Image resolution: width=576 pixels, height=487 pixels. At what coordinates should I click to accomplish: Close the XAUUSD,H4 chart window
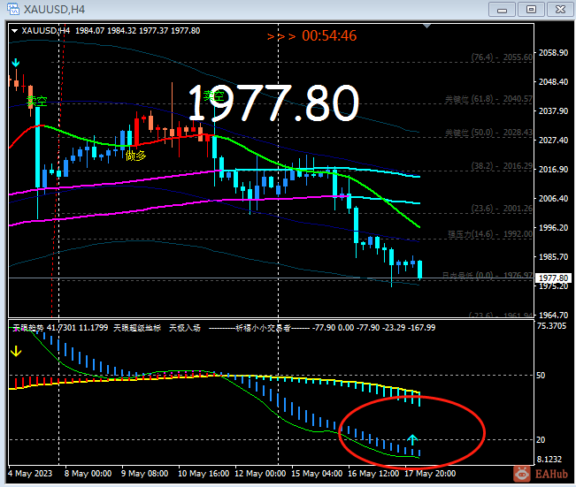tap(560, 10)
